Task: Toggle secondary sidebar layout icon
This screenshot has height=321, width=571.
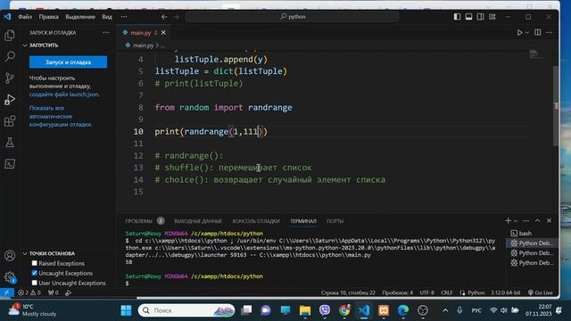Action: [480, 17]
